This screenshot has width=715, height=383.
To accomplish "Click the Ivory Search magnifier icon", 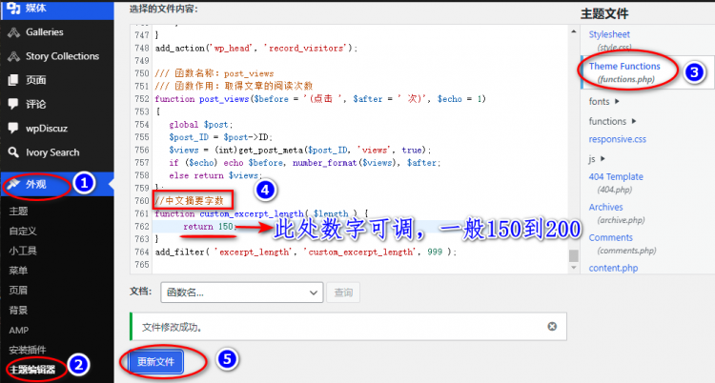I will coord(13,152).
